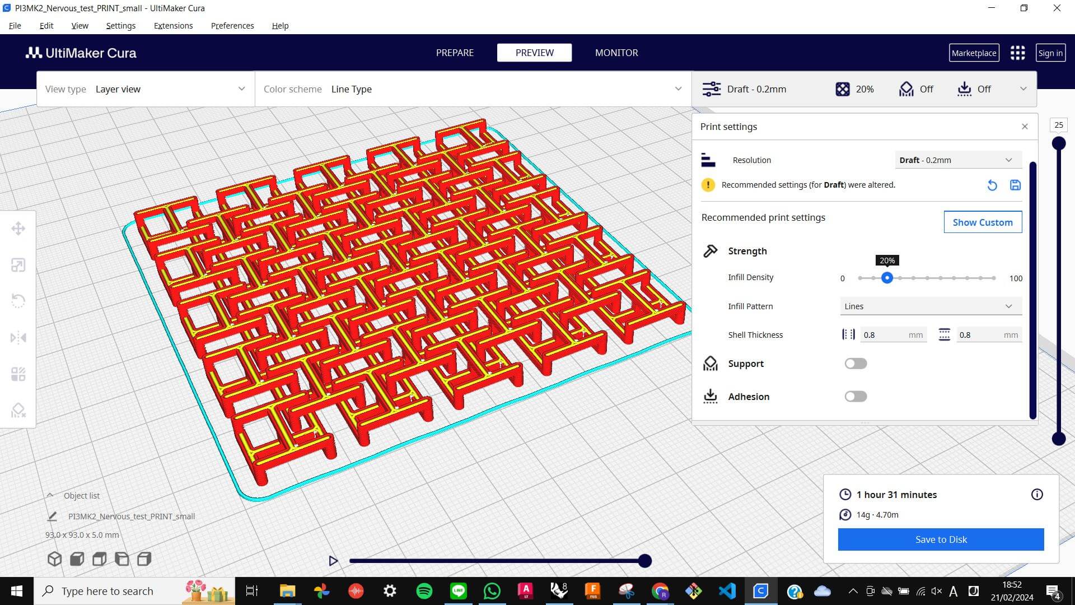Image resolution: width=1075 pixels, height=605 pixels.
Task: Click the Print settings panel scrollbar
Action: pyautogui.click(x=1032, y=290)
